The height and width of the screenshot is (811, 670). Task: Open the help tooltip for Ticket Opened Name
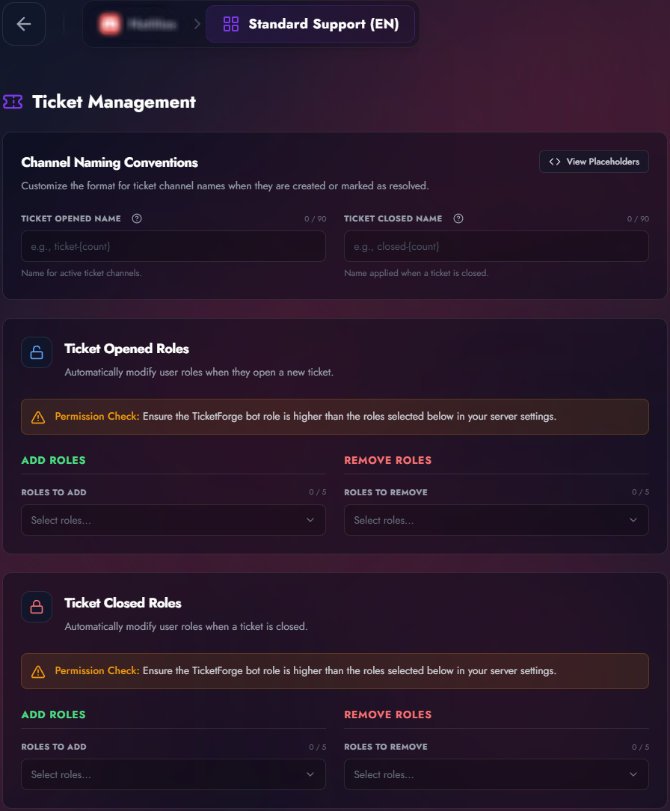pyautogui.click(x=136, y=218)
